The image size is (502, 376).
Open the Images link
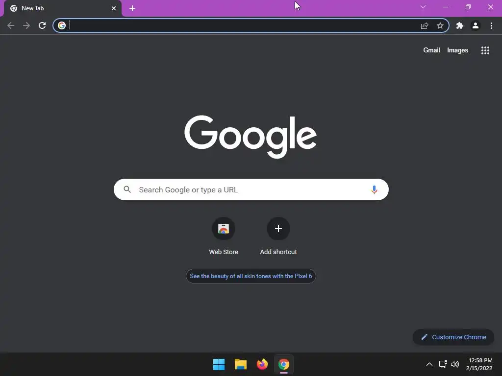coord(457,50)
